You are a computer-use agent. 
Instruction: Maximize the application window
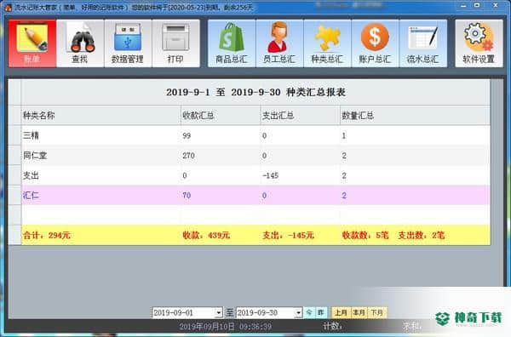477,6
